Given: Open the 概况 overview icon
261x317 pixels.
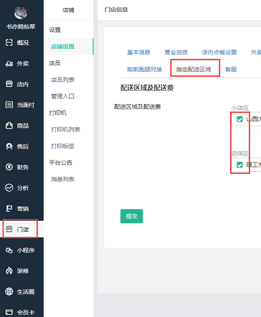Looking at the screenshot, I should point(9,43).
